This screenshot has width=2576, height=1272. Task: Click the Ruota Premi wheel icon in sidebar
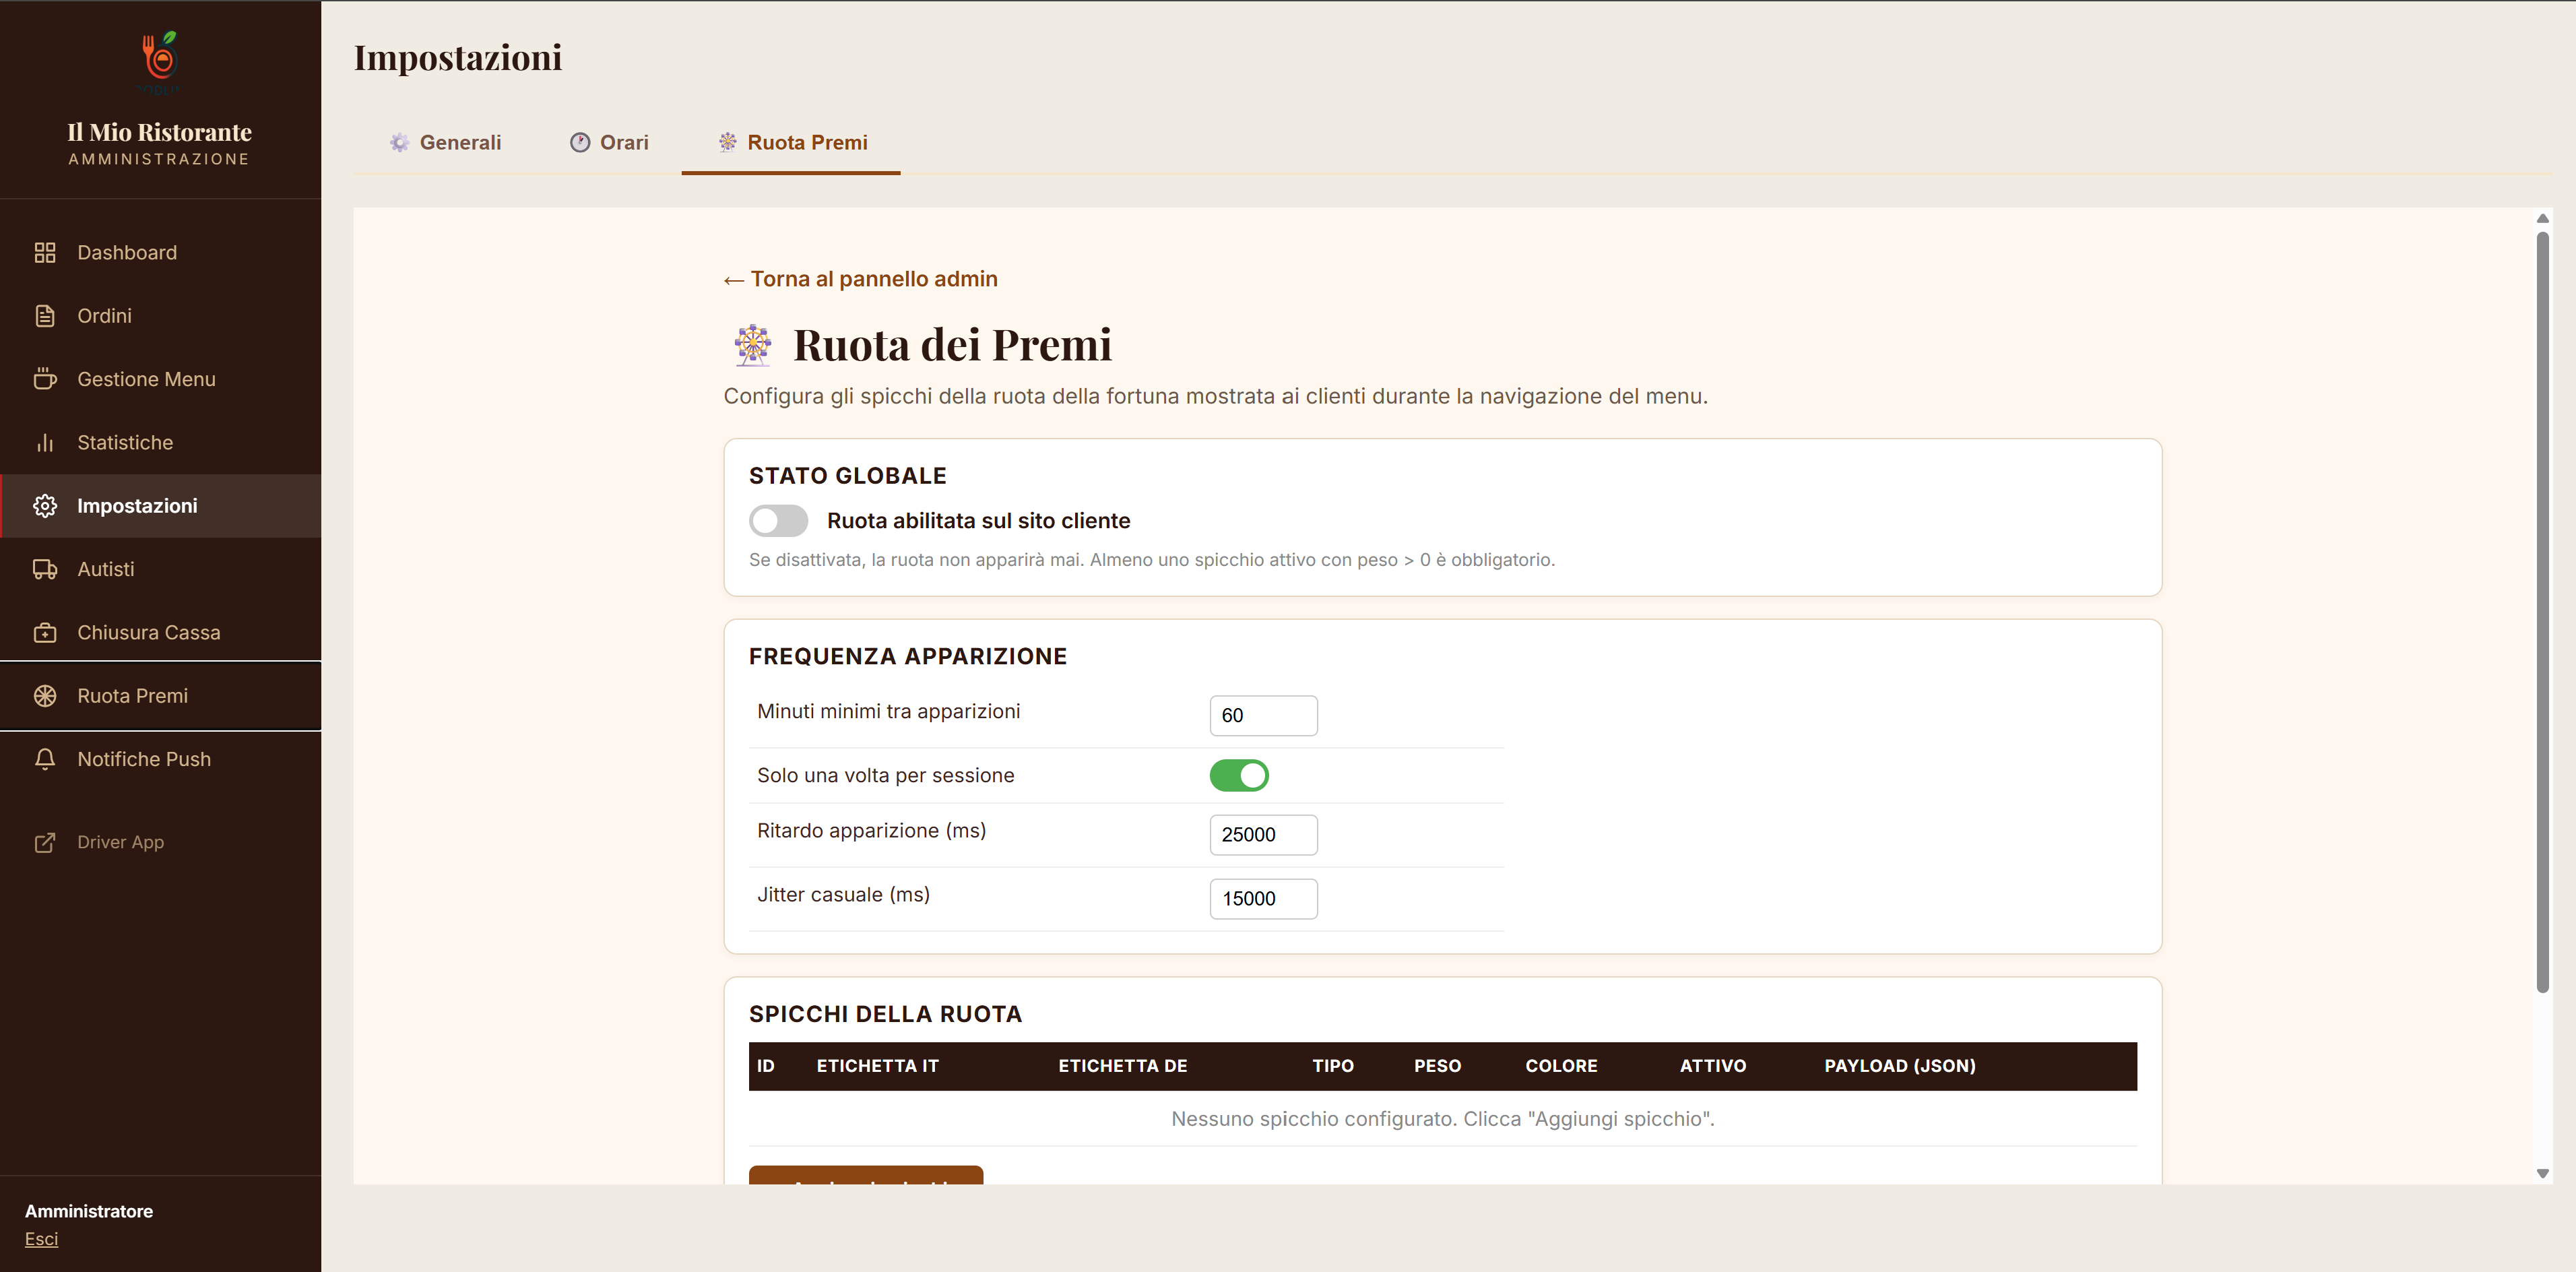pos(45,696)
